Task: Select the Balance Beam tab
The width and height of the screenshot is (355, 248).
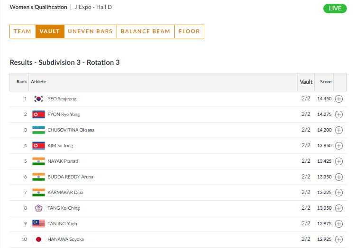Action: pos(146,31)
